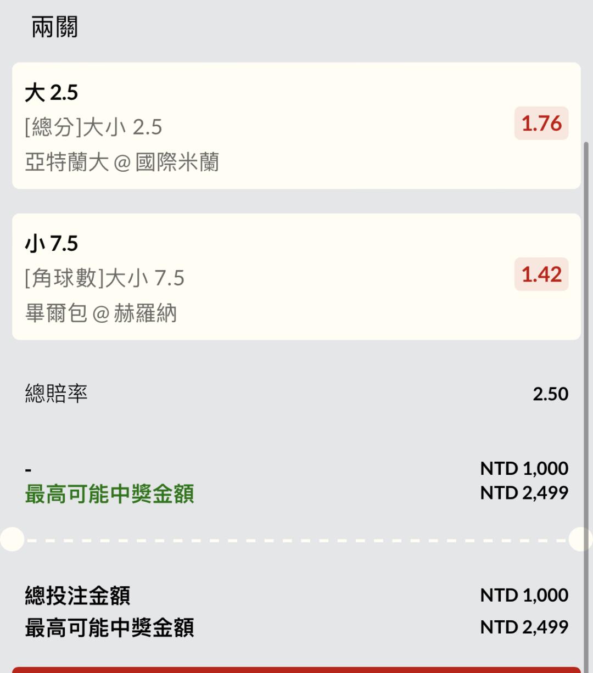
Task: Click the NTD 2,499 beside the green label
Action: [524, 493]
